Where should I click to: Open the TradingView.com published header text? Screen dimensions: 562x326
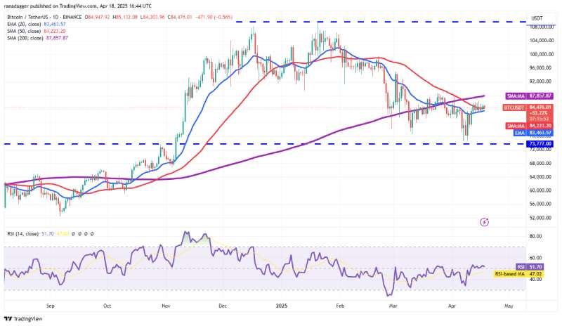pyautogui.click(x=78, y=6)
